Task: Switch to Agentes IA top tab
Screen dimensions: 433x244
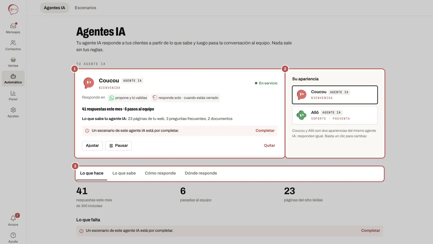Action: [x=54, y=8]
